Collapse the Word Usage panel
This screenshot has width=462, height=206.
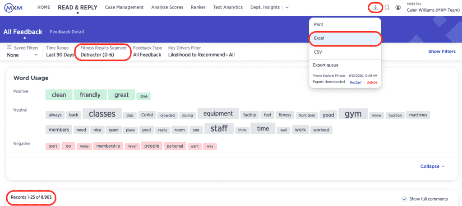432,166
